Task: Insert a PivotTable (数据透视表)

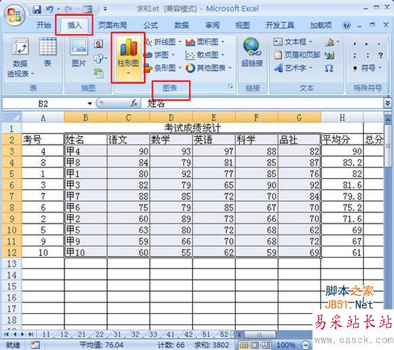Action: pyautogui.click(x=20, y=58)
